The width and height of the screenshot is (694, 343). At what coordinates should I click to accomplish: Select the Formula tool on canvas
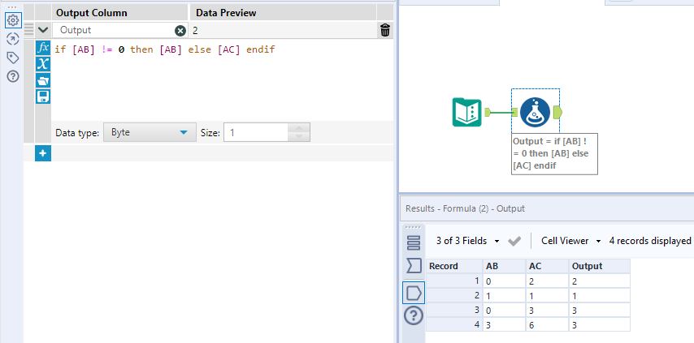pos(532,112)
